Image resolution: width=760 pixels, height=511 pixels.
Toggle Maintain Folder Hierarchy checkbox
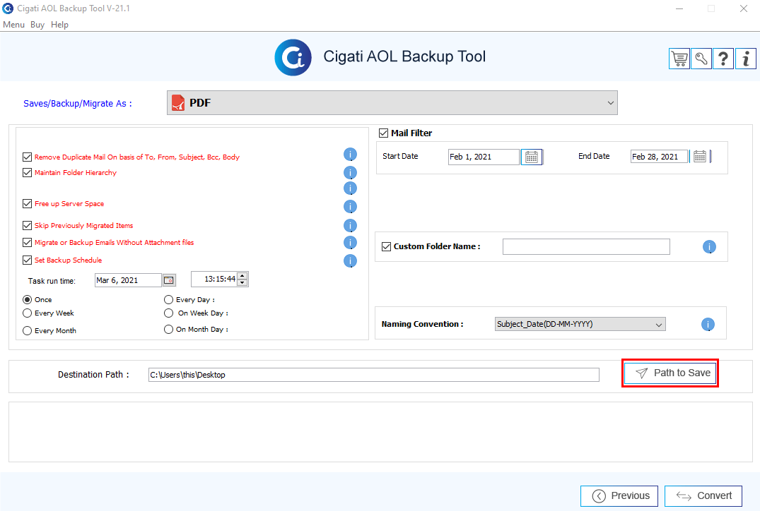coord(27,172)
